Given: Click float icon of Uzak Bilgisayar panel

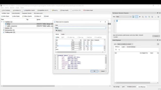Looking at the screenshot, I should 158,40.
